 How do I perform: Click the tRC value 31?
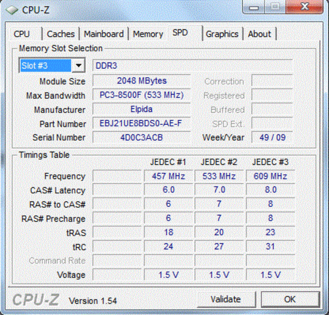click(270, 246)
